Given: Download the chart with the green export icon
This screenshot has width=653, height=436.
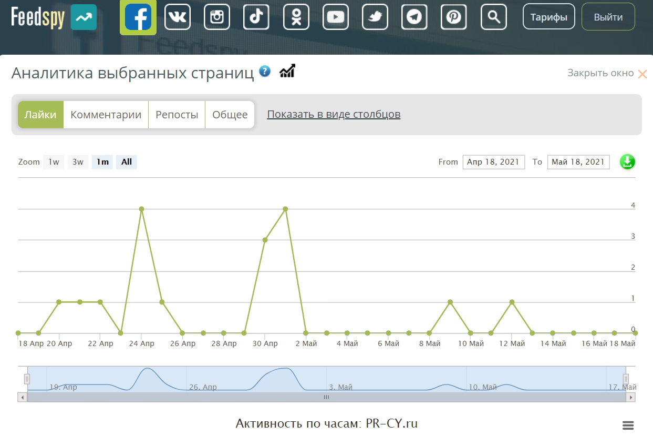Looking at the screenshot, I should pos(627,162).
